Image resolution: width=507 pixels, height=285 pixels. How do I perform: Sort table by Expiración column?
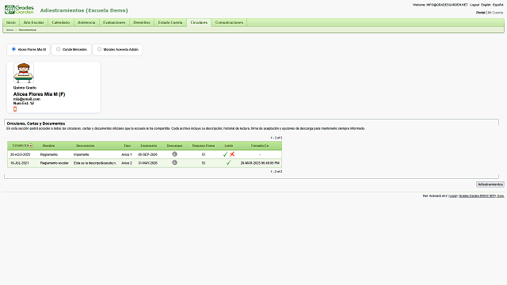(149, 146)
